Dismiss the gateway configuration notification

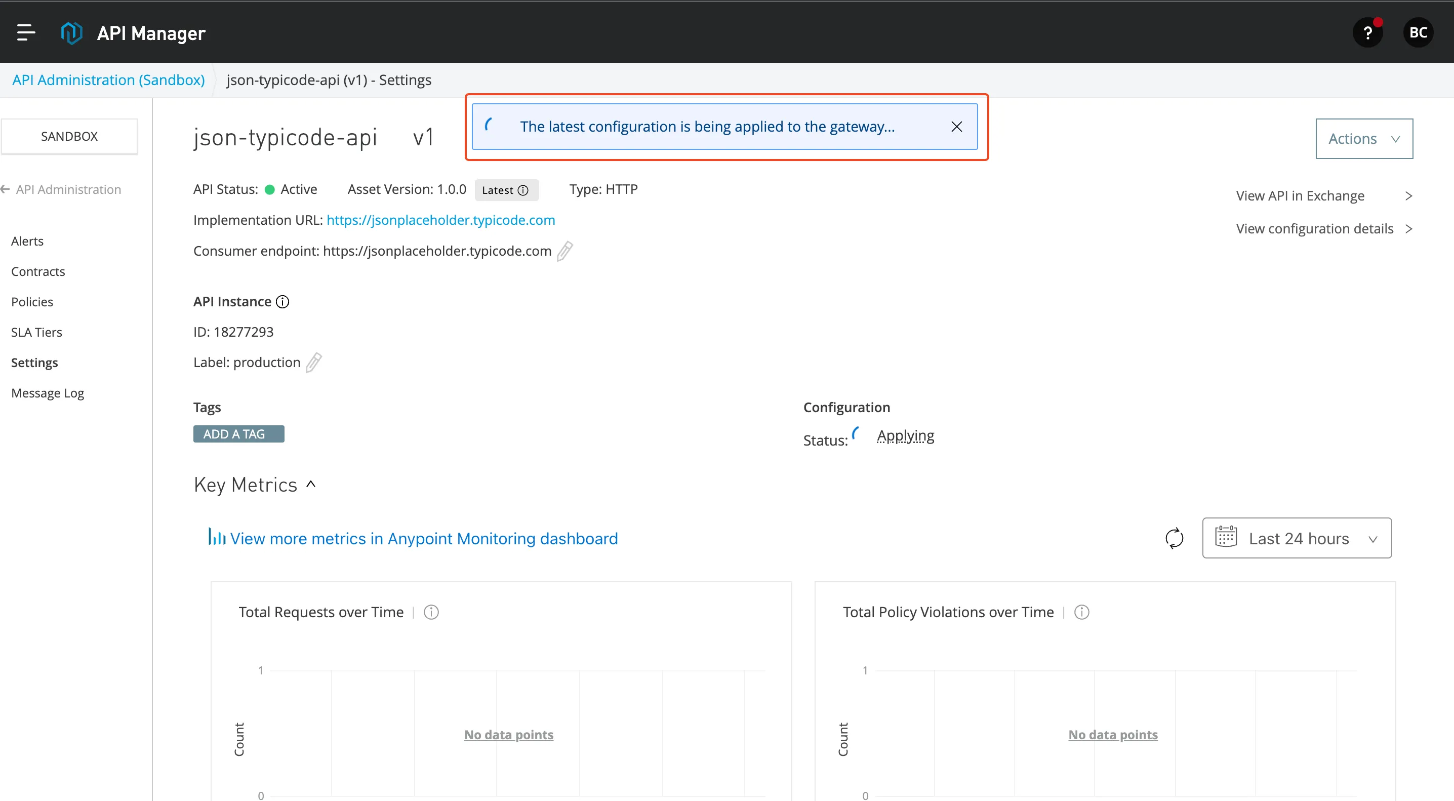pyautogui.click(x=957, y=127)
